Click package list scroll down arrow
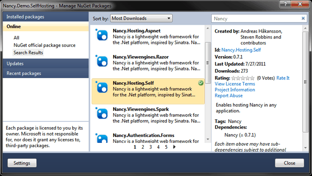 [208, 139]
